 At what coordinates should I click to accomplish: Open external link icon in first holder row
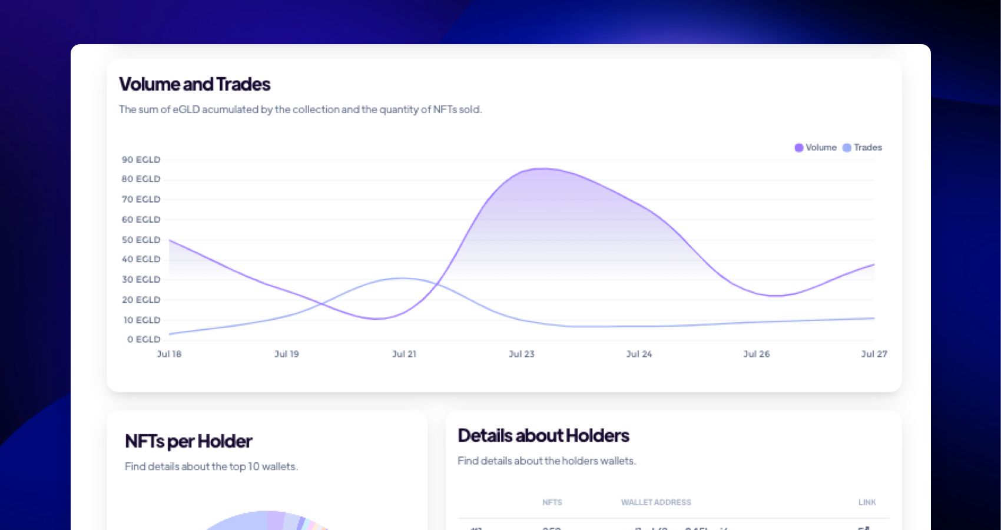864,528
